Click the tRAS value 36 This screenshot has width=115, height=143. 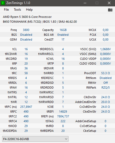click(26, 68)
